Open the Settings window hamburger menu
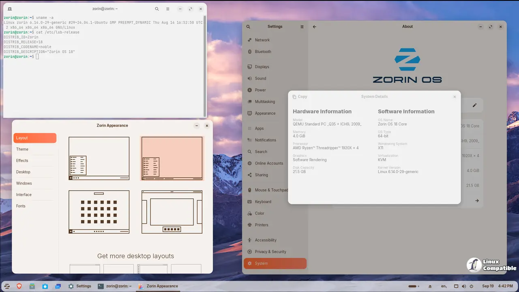Image resolution: width=519 pixels, height=292 pixels. point(302,27)
